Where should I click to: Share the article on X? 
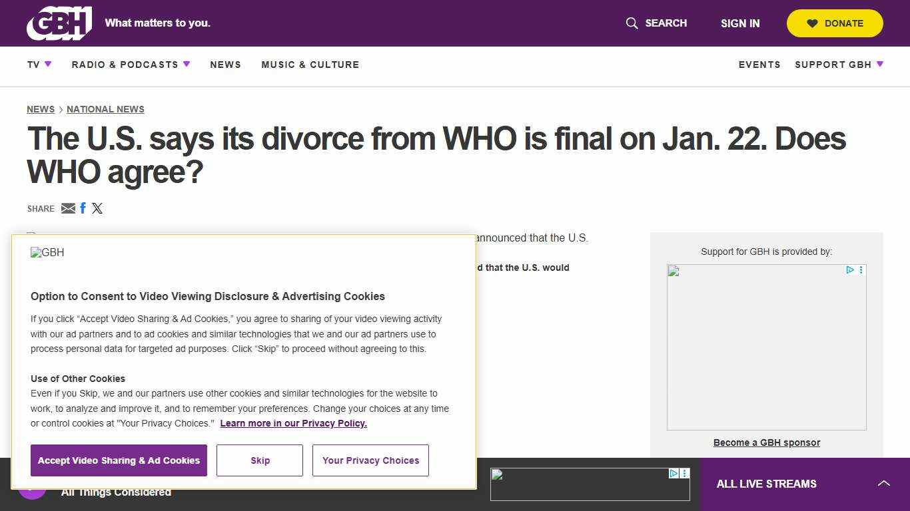(97, 208)
